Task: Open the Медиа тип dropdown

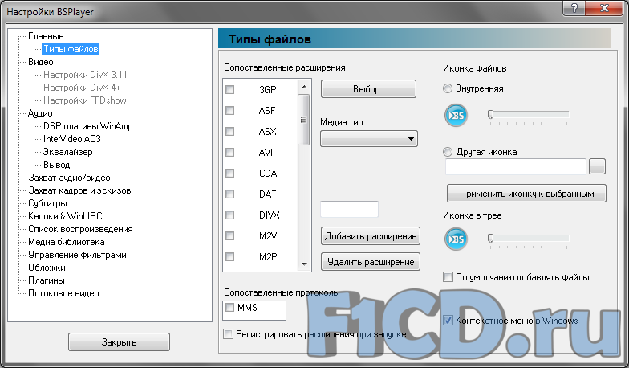Action: point(369,139)
